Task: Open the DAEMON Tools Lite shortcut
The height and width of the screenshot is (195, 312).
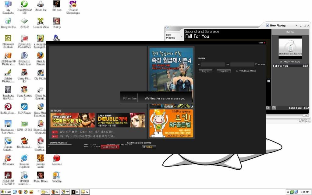Action: click(x=24, y=59)
